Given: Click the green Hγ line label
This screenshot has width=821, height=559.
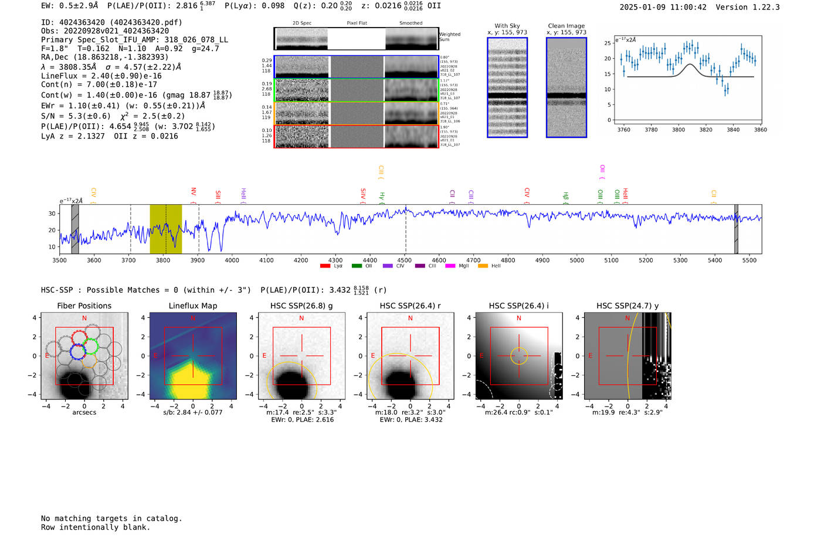Looking at the screenshot, I should pos(382,198).
